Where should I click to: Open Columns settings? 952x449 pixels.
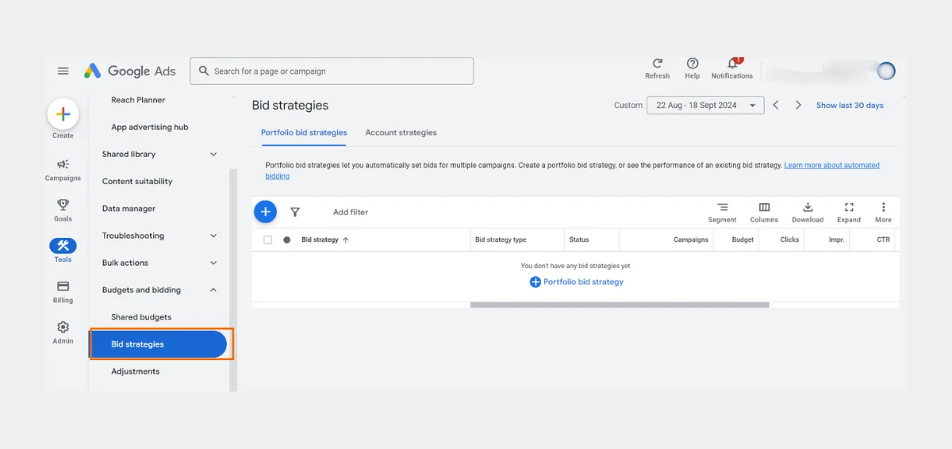(x=764, y=212)
